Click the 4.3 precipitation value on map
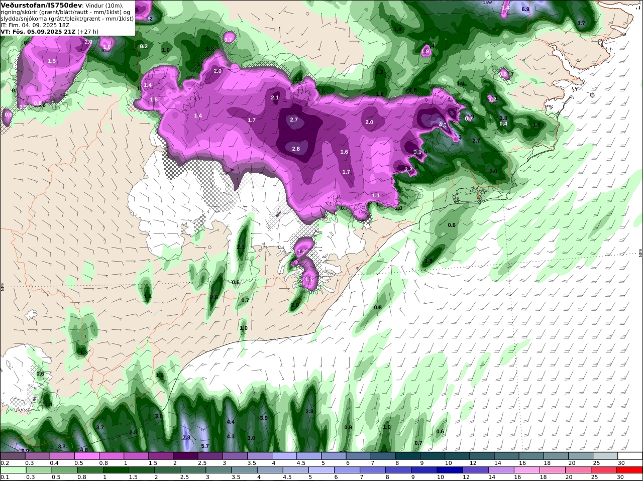The height and width of the screenshot is (481, 643). point(231,437)
